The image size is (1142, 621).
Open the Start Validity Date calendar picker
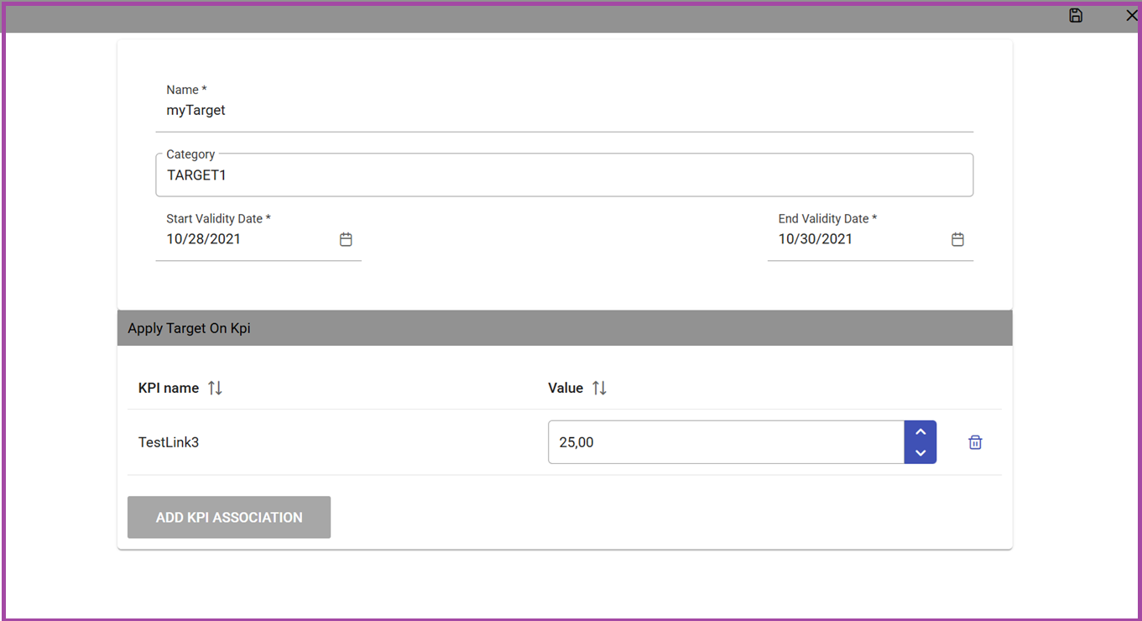(x=346, y=239)
